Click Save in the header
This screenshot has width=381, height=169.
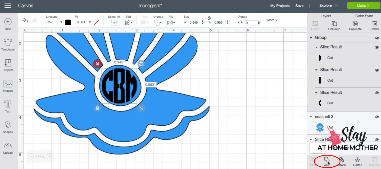(x=300, y=6)
